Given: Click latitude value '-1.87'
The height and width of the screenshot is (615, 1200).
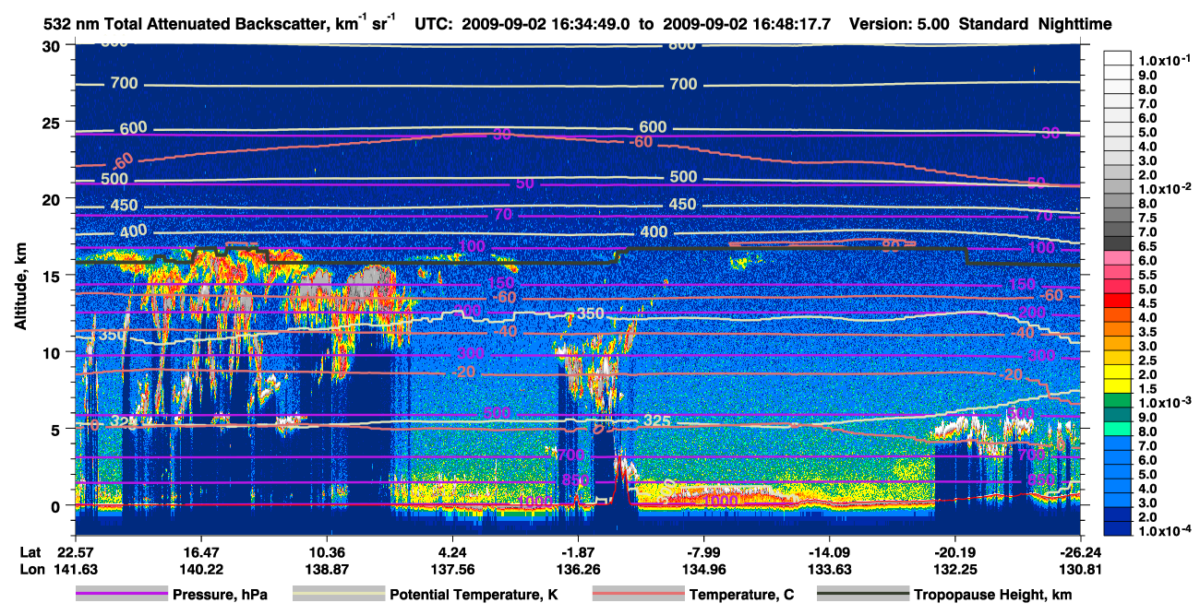Looking at the screenshot, I should pyautogui.click(x=578, y=551).
